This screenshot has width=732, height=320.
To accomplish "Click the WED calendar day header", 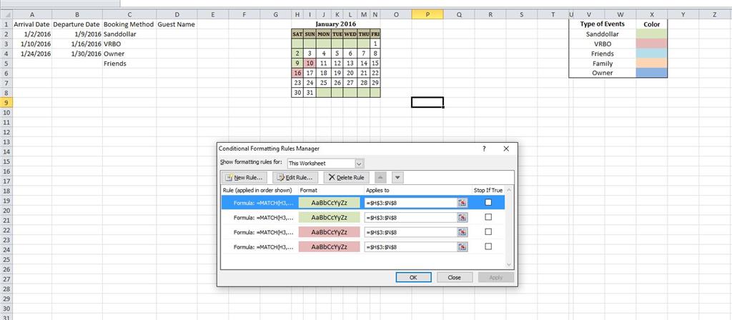I will (x=350, y=34).
